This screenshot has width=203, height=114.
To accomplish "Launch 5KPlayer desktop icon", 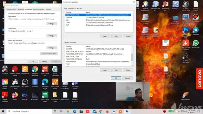I will pos(5,70).
